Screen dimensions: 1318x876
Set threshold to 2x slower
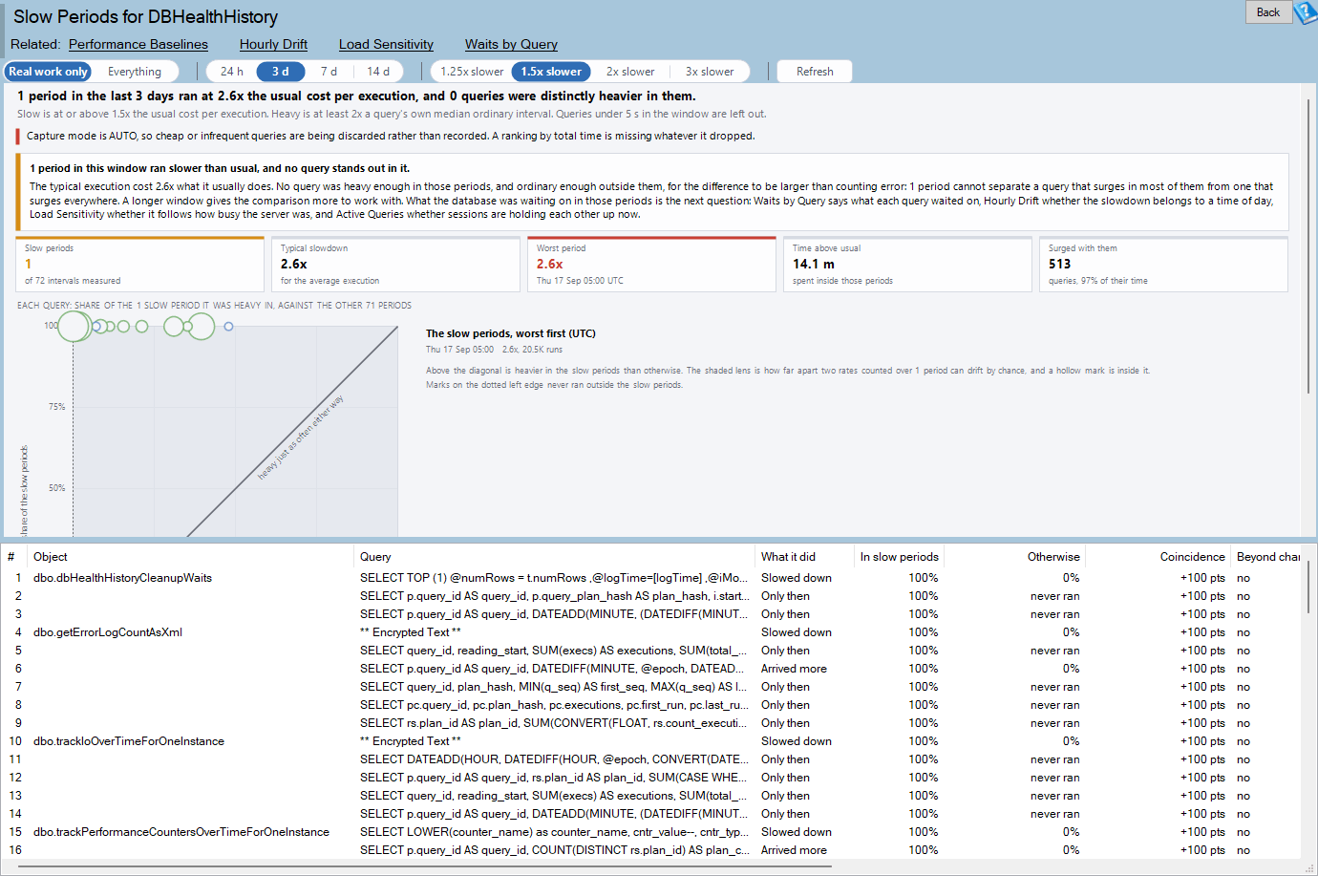click(x=630, y=72)
